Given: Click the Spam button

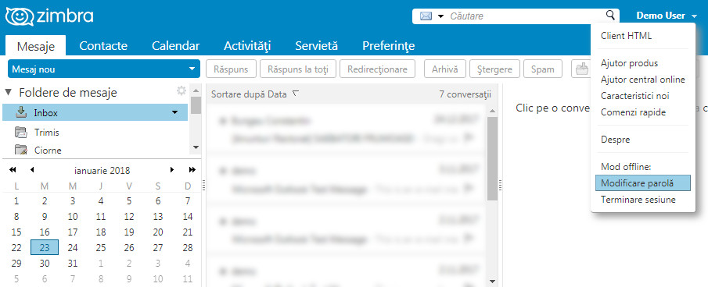Looking at the screenshot, I should 543,69.
